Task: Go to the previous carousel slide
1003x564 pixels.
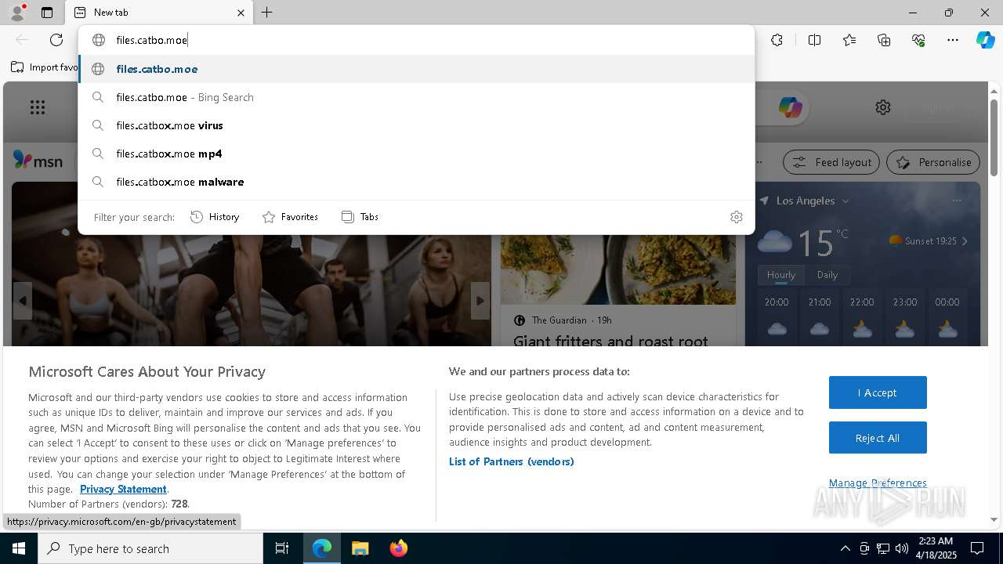Action: coord(23,301)
